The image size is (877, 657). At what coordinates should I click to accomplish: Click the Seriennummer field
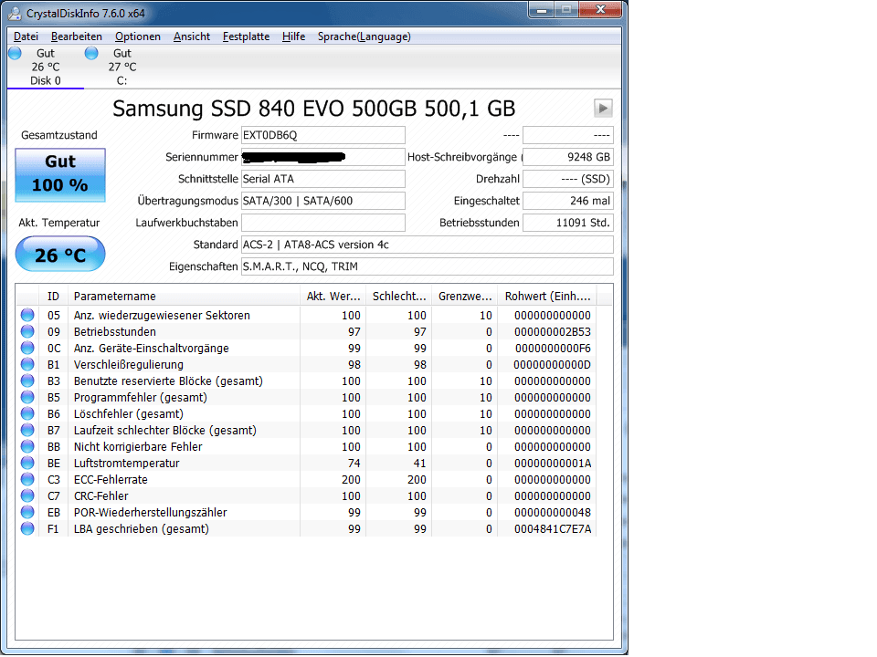pyautogui.click(x=322, y=157)
